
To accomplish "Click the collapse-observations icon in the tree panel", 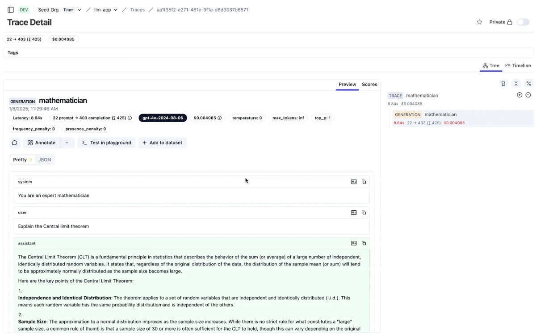I will 516,83.
